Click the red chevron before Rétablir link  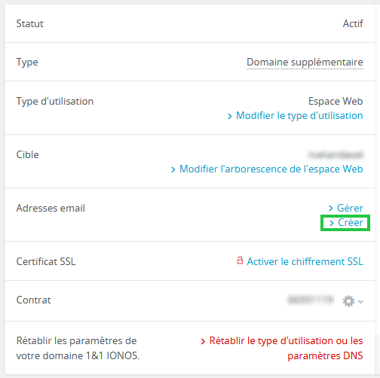coord(203,341)
